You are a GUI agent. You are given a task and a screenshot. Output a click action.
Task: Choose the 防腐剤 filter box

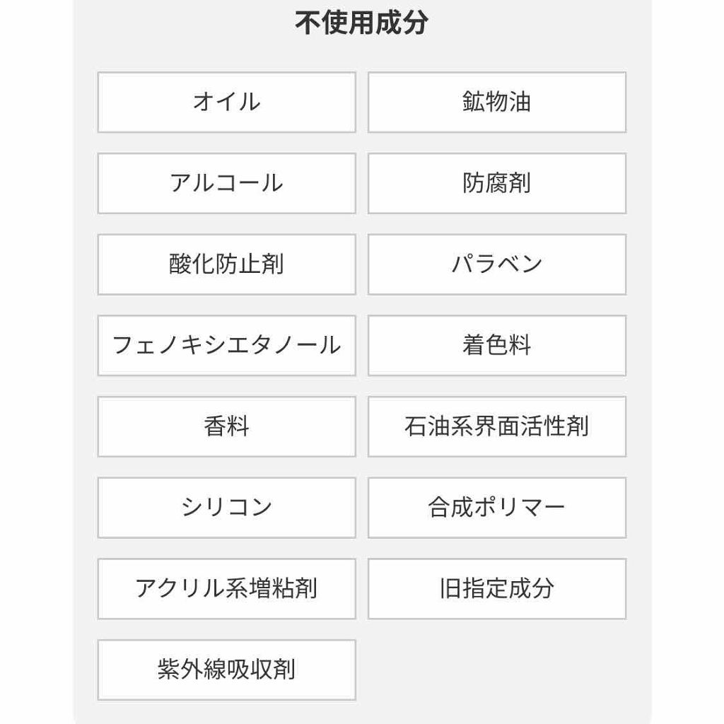[x=496, y=184]
